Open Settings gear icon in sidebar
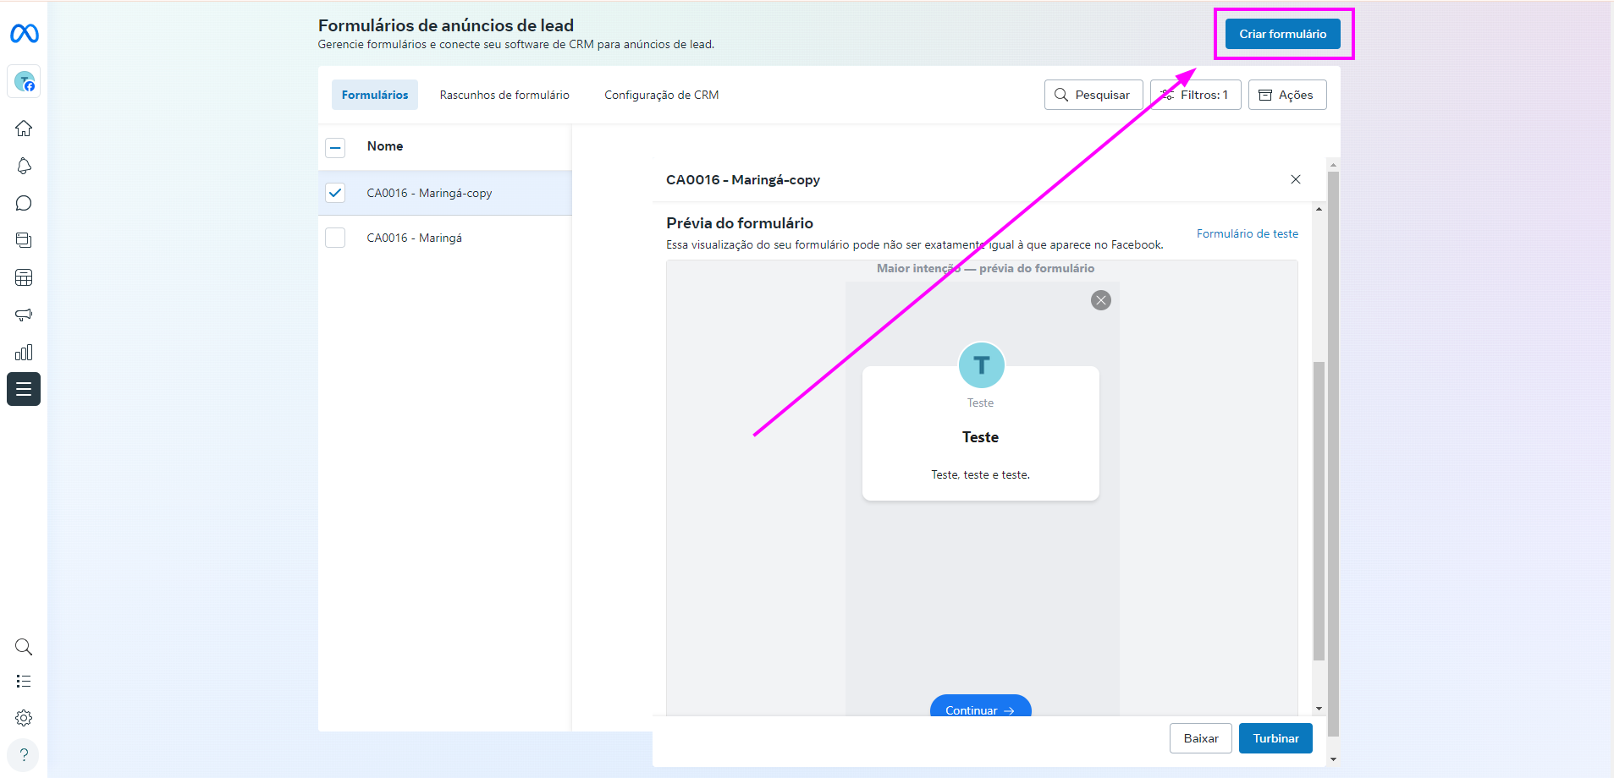 24,718
